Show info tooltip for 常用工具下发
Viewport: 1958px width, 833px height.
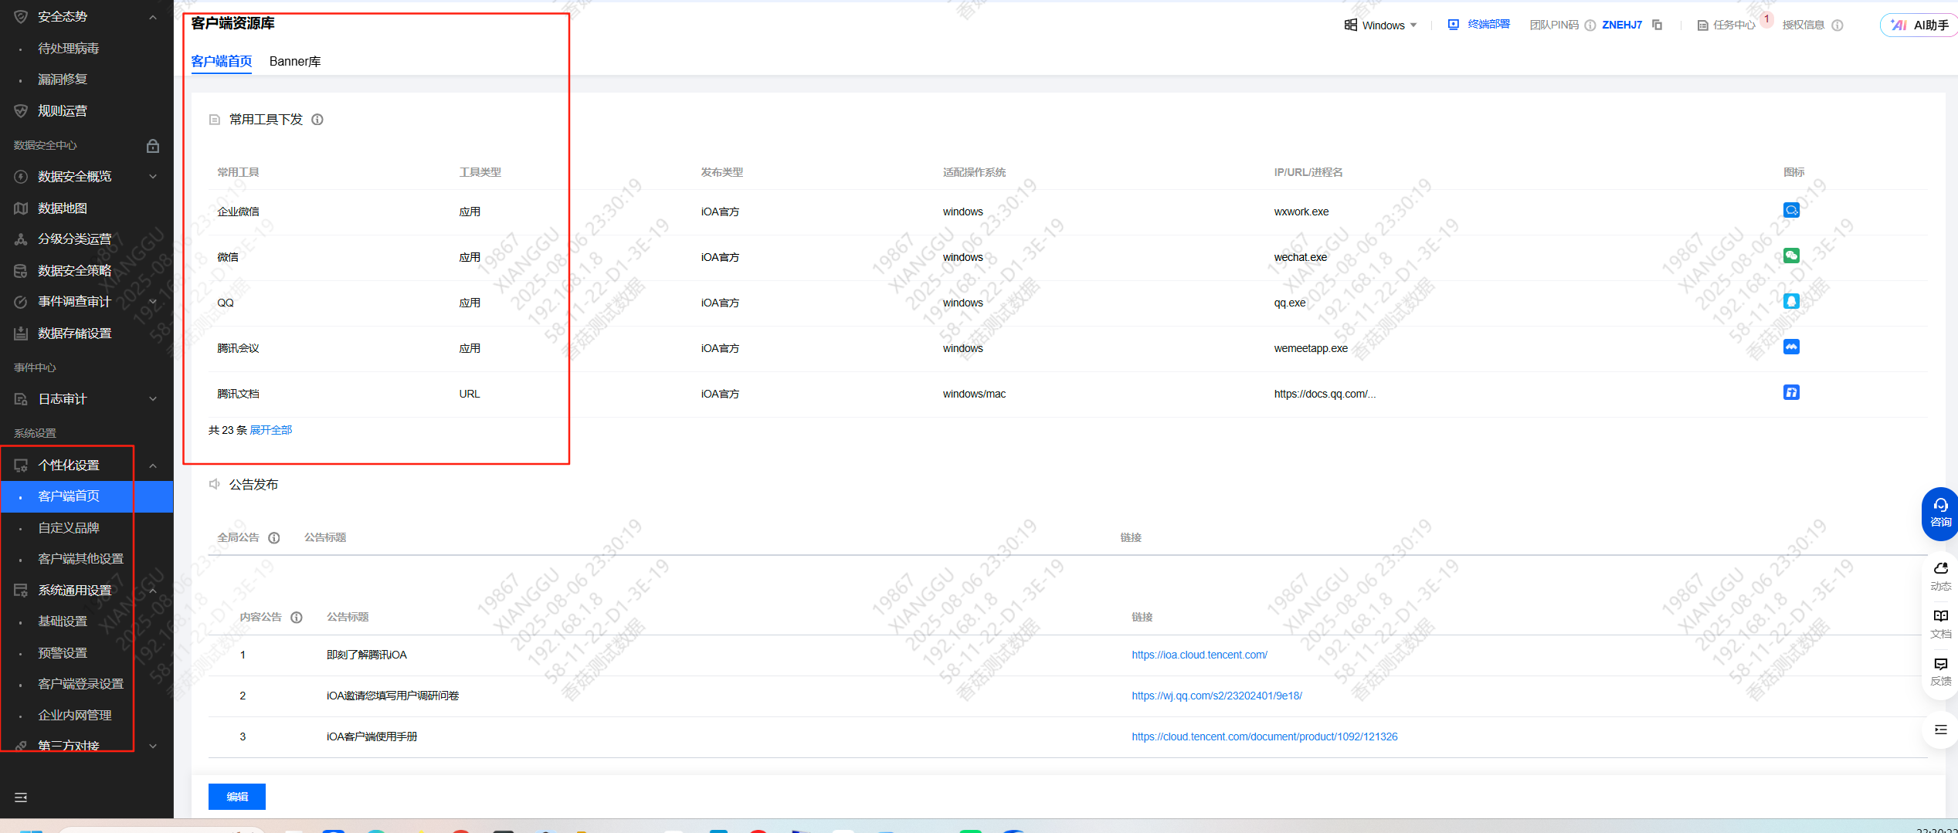[317, 120]
